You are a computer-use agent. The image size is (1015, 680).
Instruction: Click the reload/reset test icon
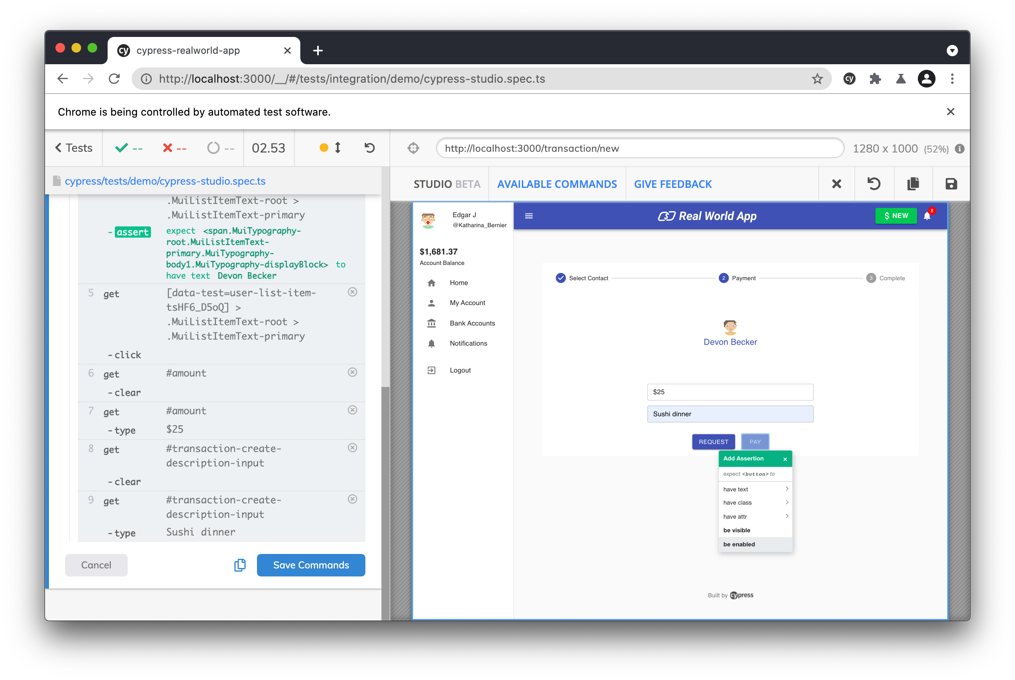(370, 147)
